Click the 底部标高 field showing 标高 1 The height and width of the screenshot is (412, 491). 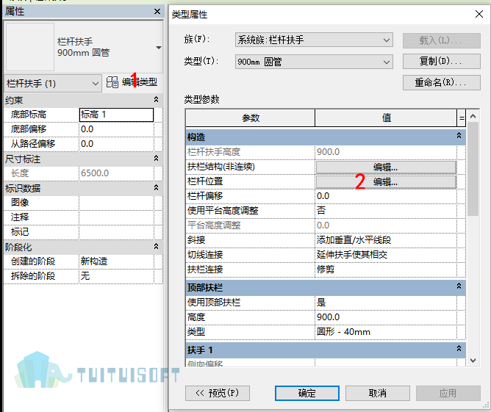pos(116,115)
